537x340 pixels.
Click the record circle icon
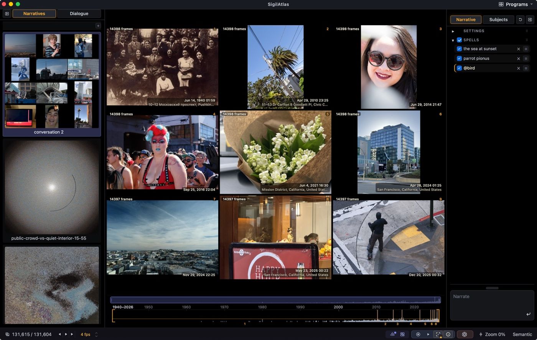pos(418,334)
